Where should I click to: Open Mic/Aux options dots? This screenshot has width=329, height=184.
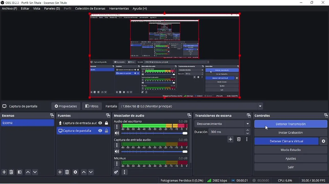(117, 163)
